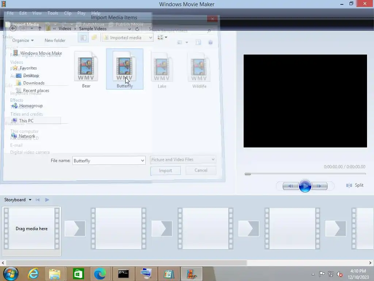This screenshot has height=281, width=374.
Task: Select the Butterfly WMV file
Action: point(125,69)
